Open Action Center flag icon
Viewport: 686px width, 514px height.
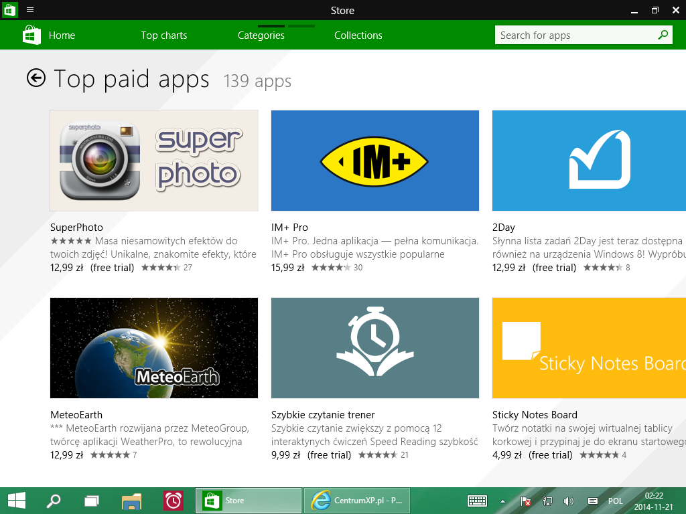click(525, 501)
